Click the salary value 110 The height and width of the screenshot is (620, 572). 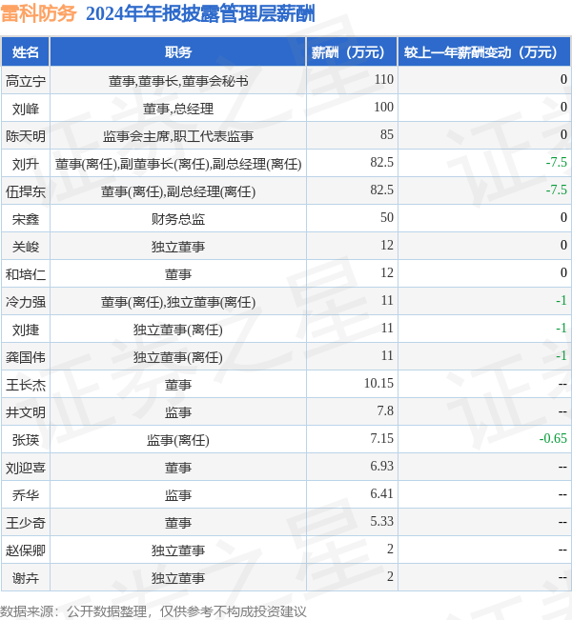click(383, 79)
